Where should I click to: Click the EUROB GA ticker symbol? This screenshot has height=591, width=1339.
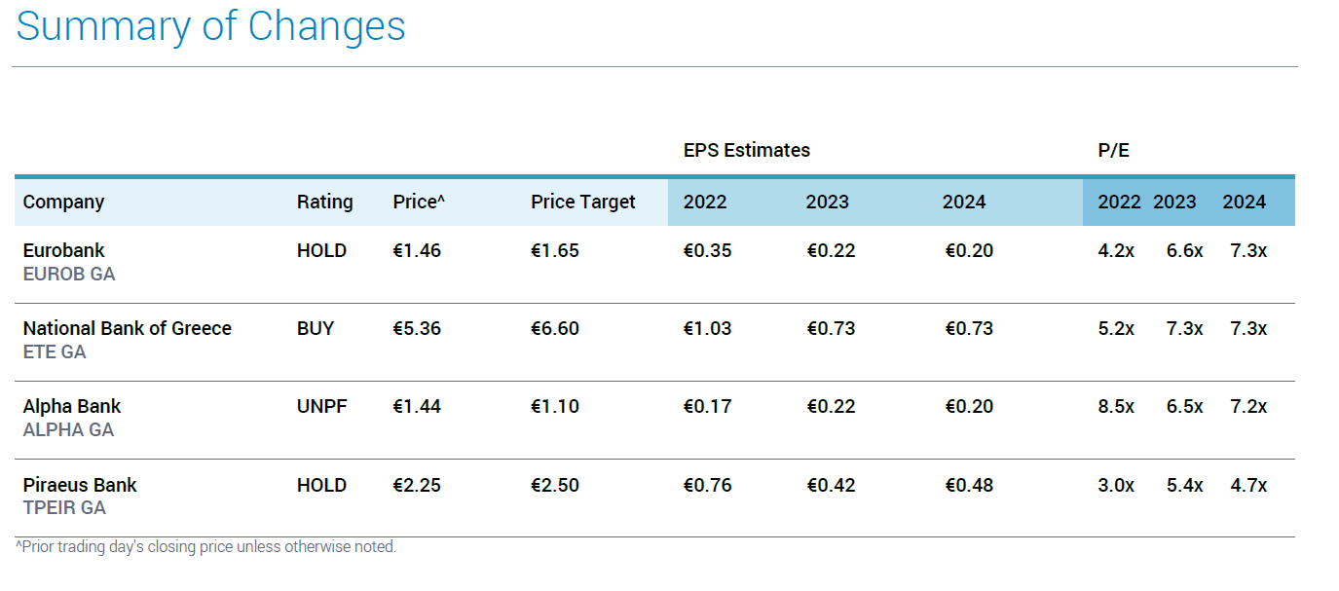69,274
